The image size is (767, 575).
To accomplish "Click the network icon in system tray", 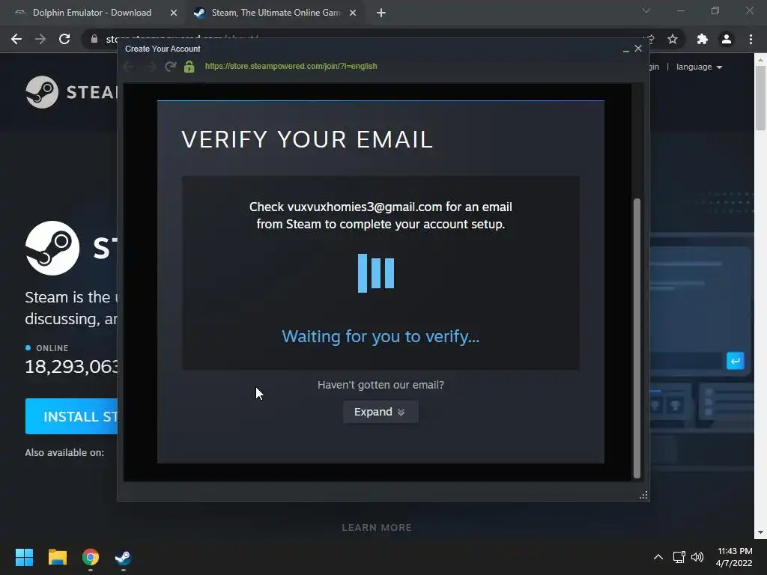I will click(679, 557).
